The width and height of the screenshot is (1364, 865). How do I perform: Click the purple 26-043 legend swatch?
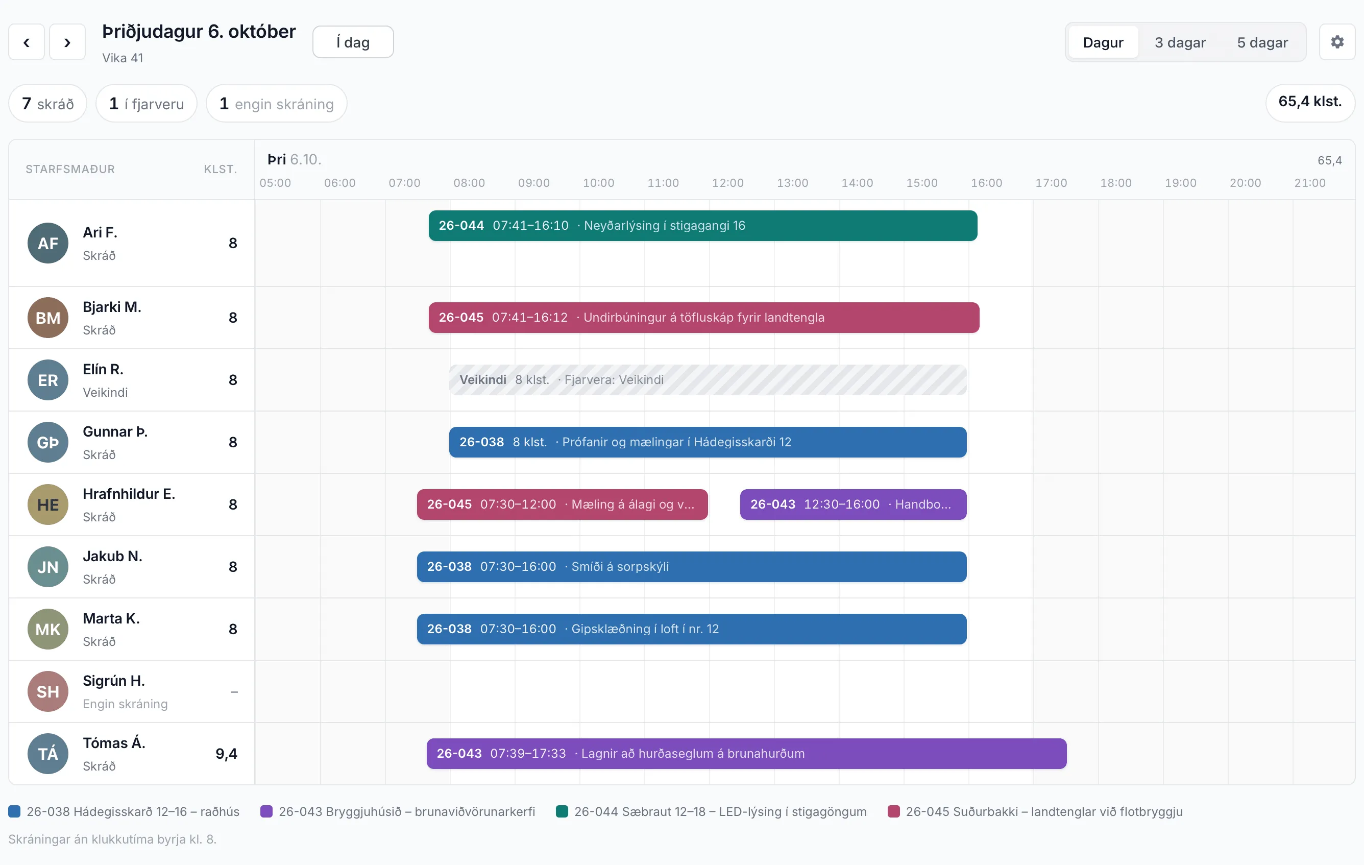point(266,811)
